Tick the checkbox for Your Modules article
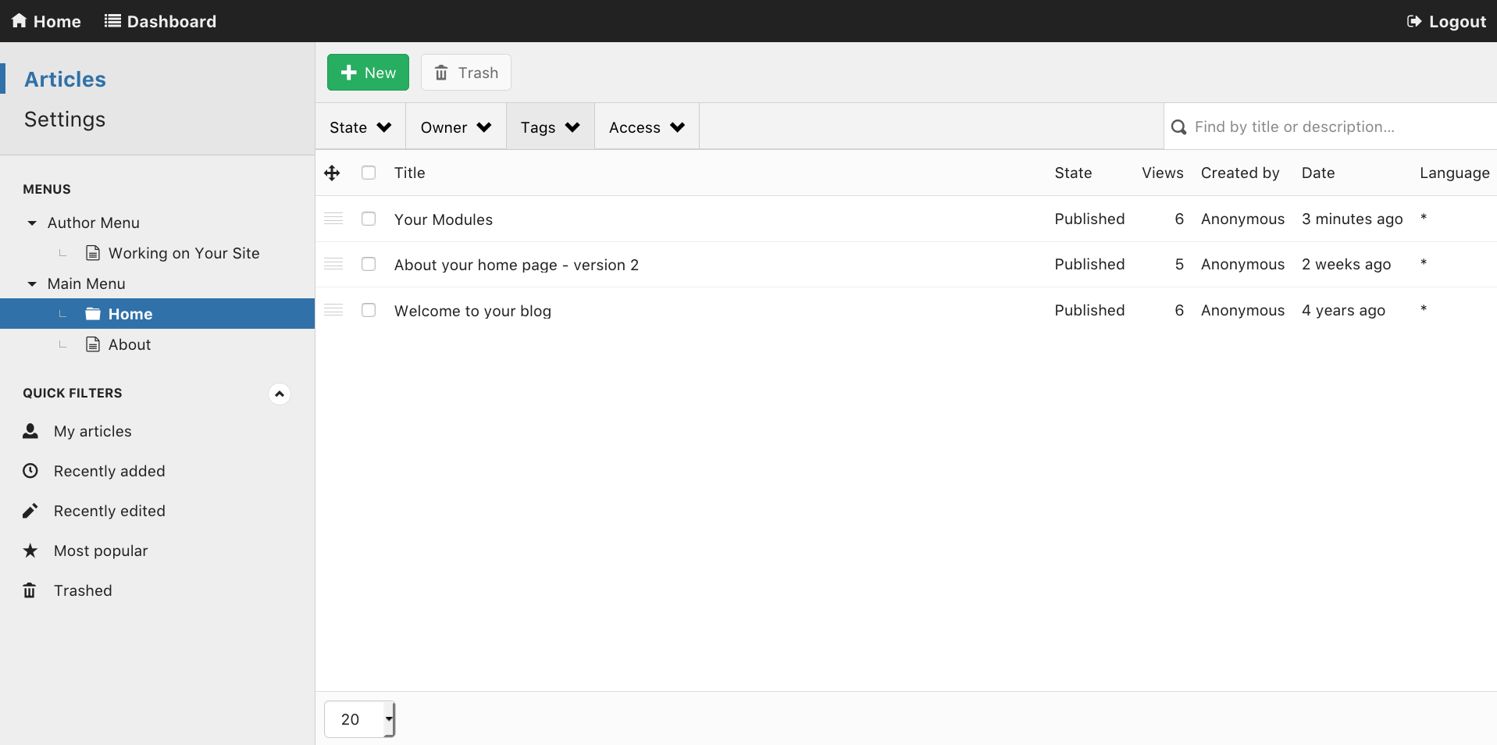The width and height of the screenshot is (1497, 745). (x=369, y=219)
